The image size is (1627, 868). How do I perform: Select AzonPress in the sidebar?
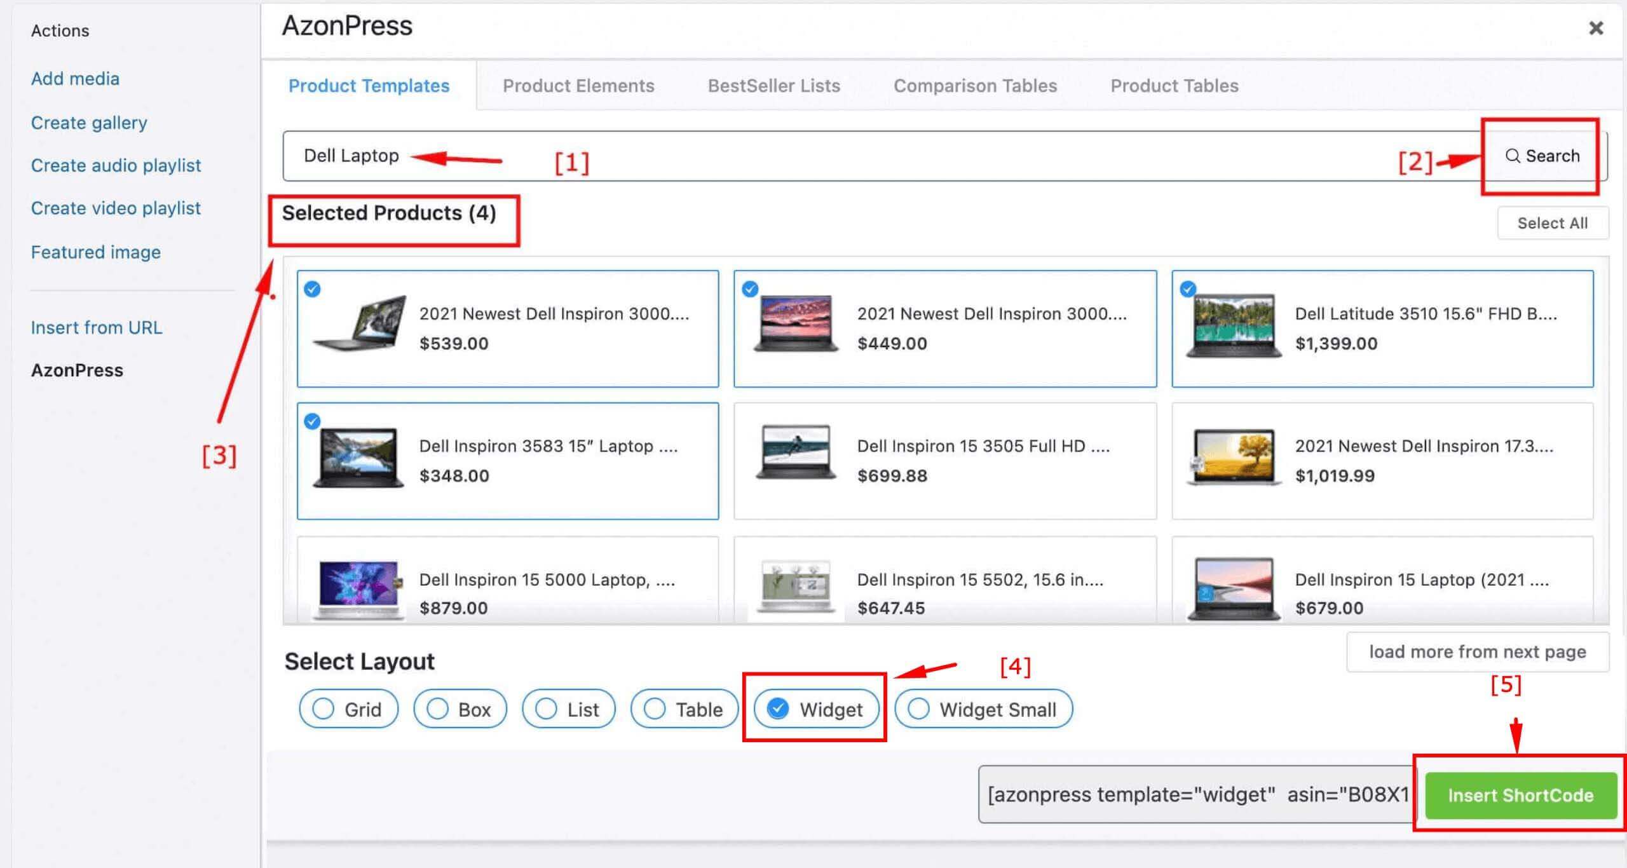(77, 370)
